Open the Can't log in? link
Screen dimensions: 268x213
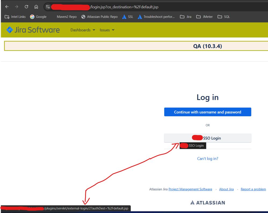[207, 159]
